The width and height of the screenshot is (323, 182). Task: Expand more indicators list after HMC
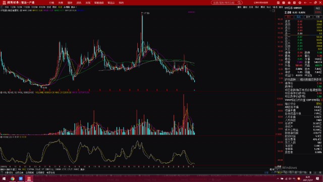point(82,169)
